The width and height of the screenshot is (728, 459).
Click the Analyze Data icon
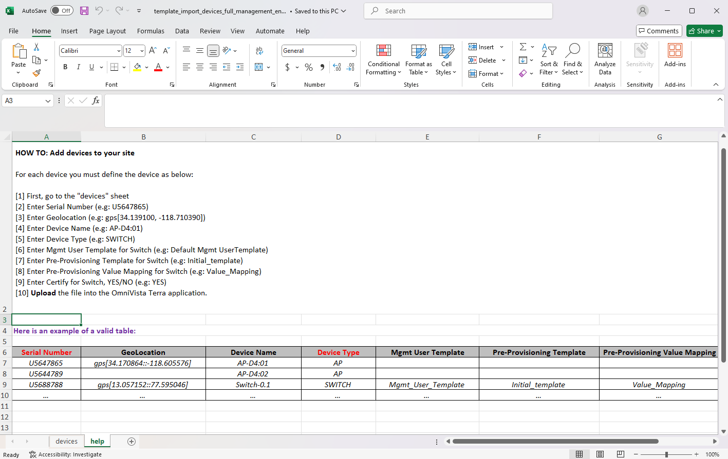click(605, 61)
